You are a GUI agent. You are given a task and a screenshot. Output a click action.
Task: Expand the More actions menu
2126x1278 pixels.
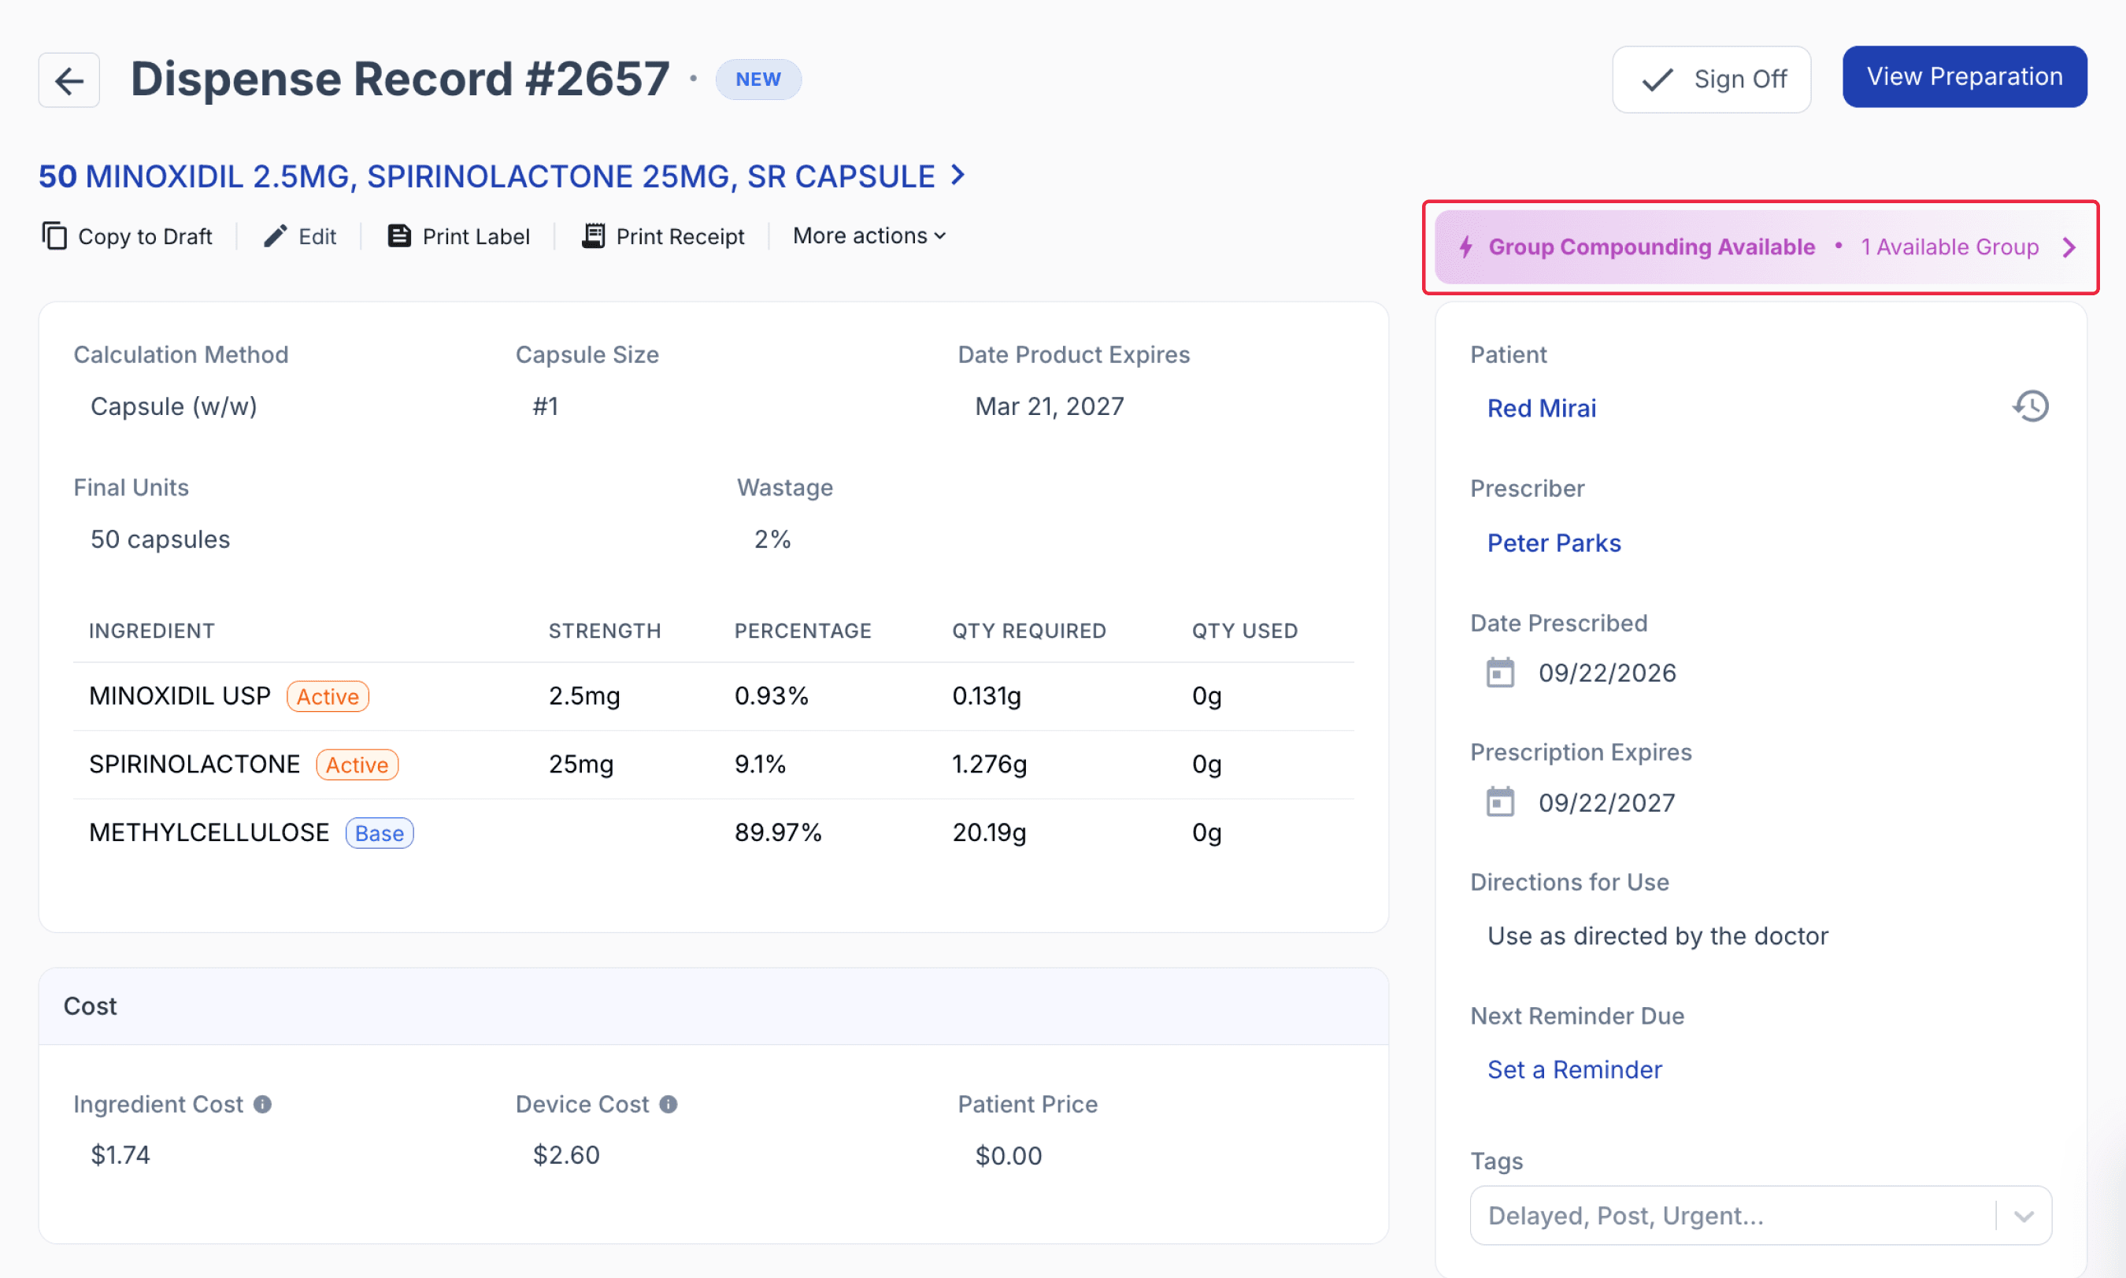point(869,236)
